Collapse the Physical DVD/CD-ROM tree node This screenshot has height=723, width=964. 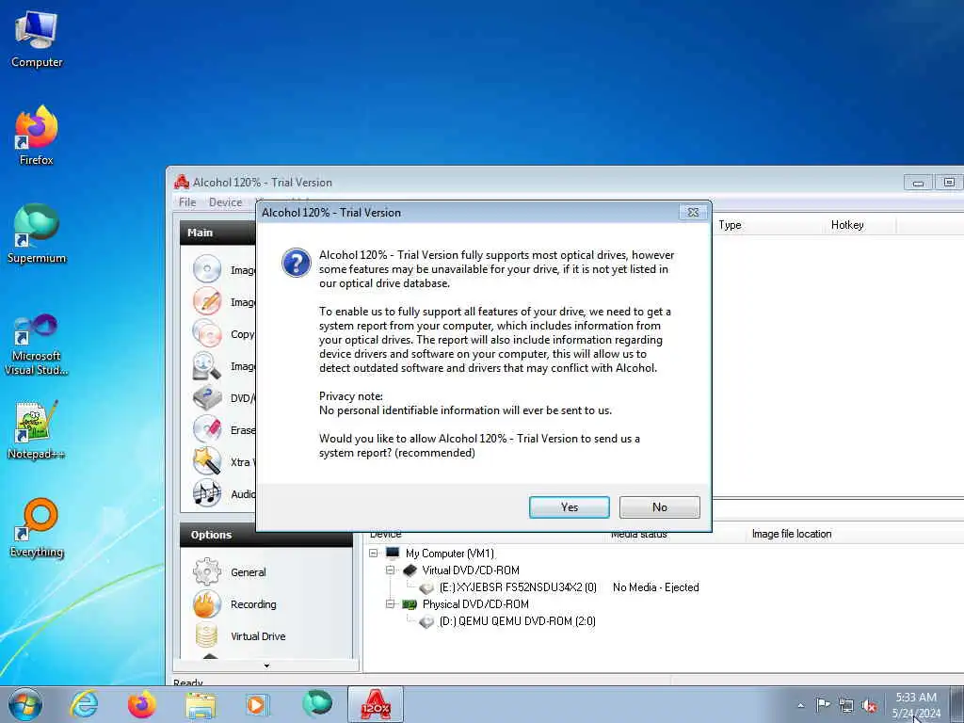(x=390, y=603)
